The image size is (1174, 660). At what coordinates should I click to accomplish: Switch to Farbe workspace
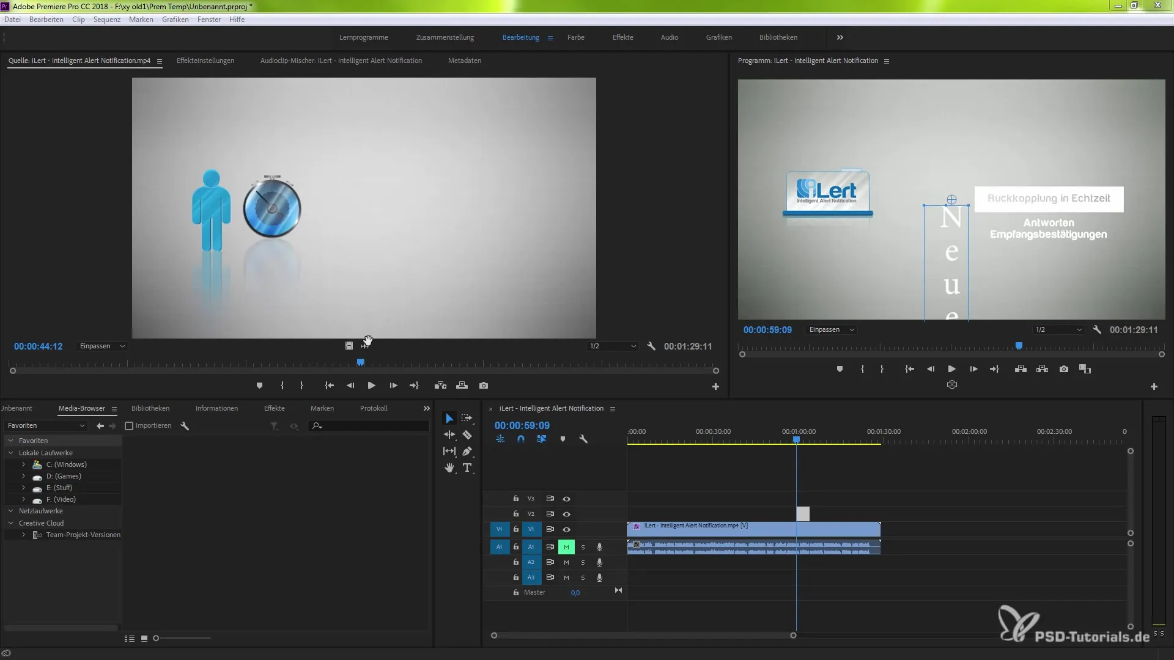(x=575, y=37)
